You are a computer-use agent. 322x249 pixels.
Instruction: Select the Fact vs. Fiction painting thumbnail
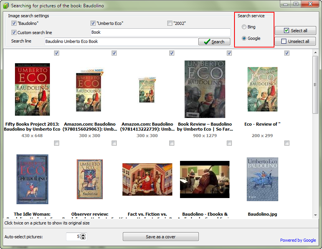click(x=147, y=179)
